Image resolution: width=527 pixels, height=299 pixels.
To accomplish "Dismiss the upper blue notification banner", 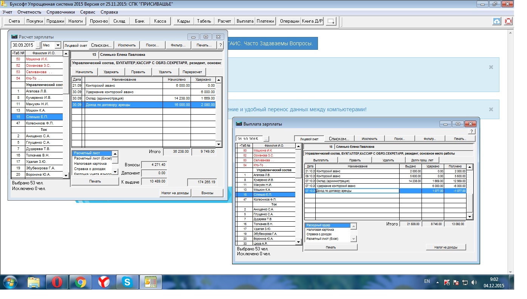I will click(x=491, y=67).
